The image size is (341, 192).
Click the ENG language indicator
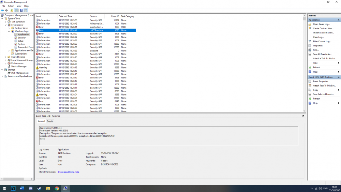click(x=325, y=189)
